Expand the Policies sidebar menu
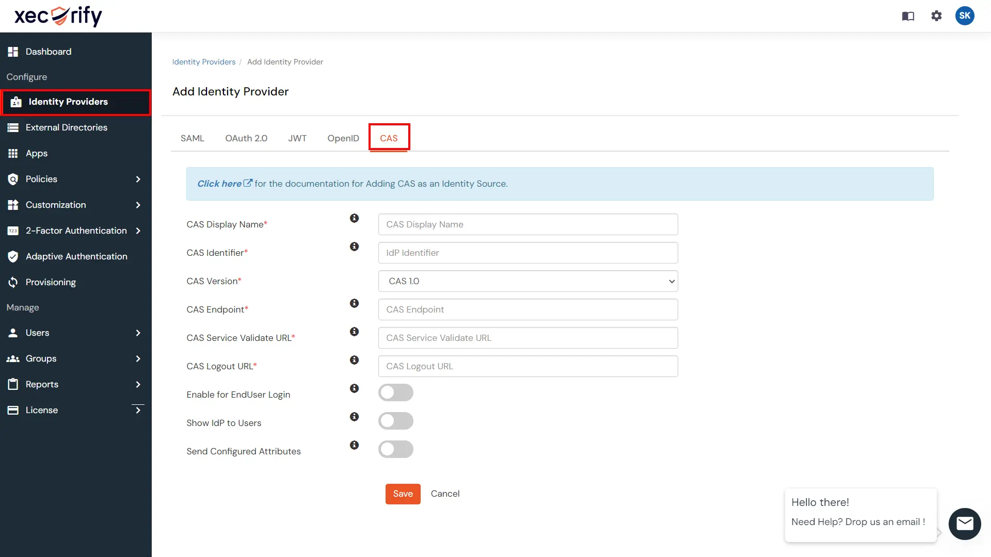The width and height of the screenshot is (991, 557). (x=41, y=179)
